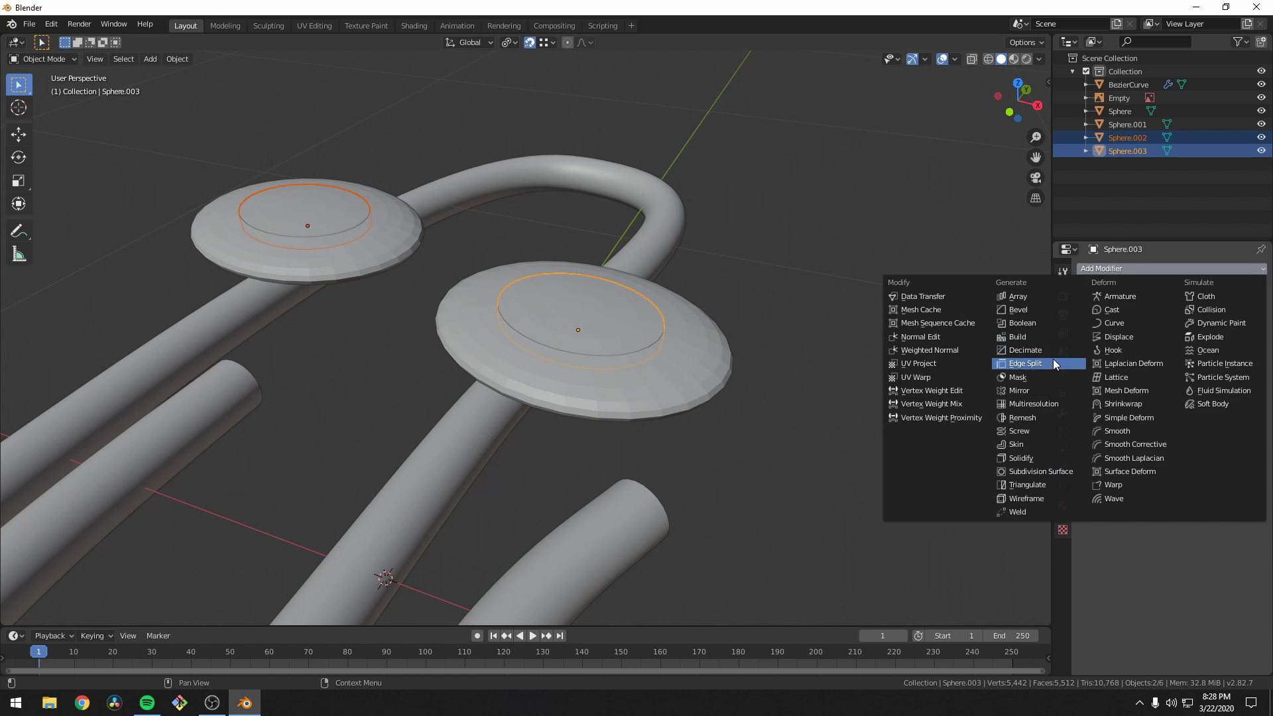This screenshot has width=1273, height=716.
Task: Toggle camera view icon in viewport
Action: point(1036,178)
